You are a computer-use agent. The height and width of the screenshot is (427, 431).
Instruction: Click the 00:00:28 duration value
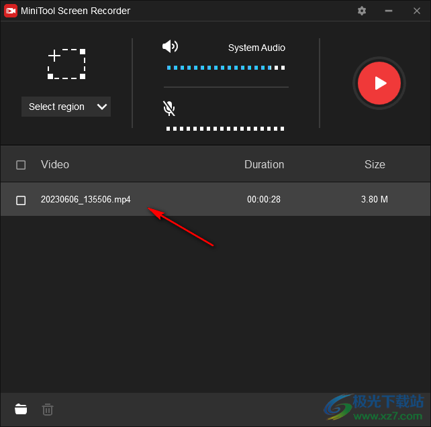point(264,199)
